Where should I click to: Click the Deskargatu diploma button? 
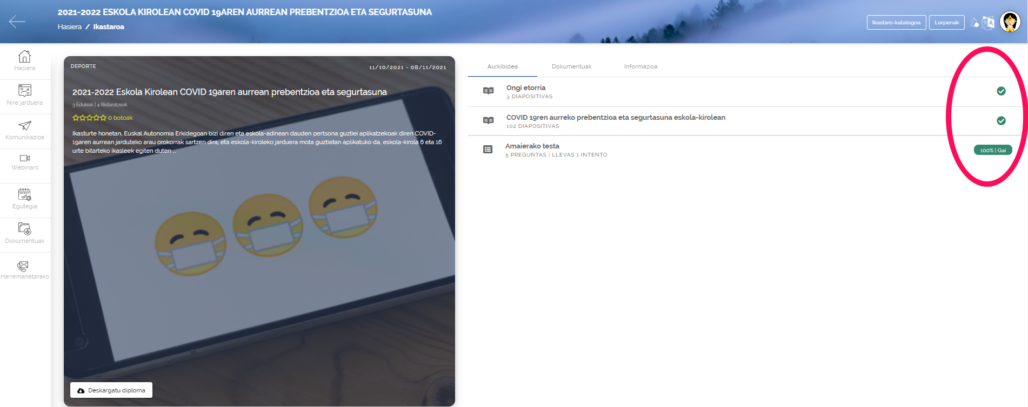pos(111,390)
